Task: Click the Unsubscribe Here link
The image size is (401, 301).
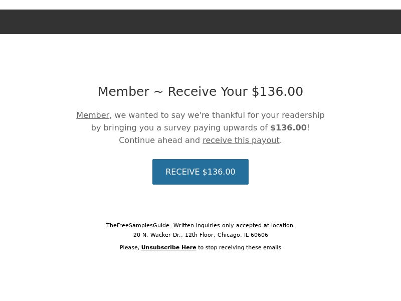Action: [168, 247]
